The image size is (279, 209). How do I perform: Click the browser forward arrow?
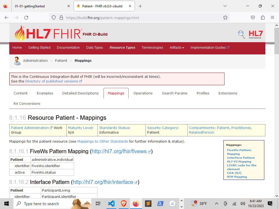16,18
